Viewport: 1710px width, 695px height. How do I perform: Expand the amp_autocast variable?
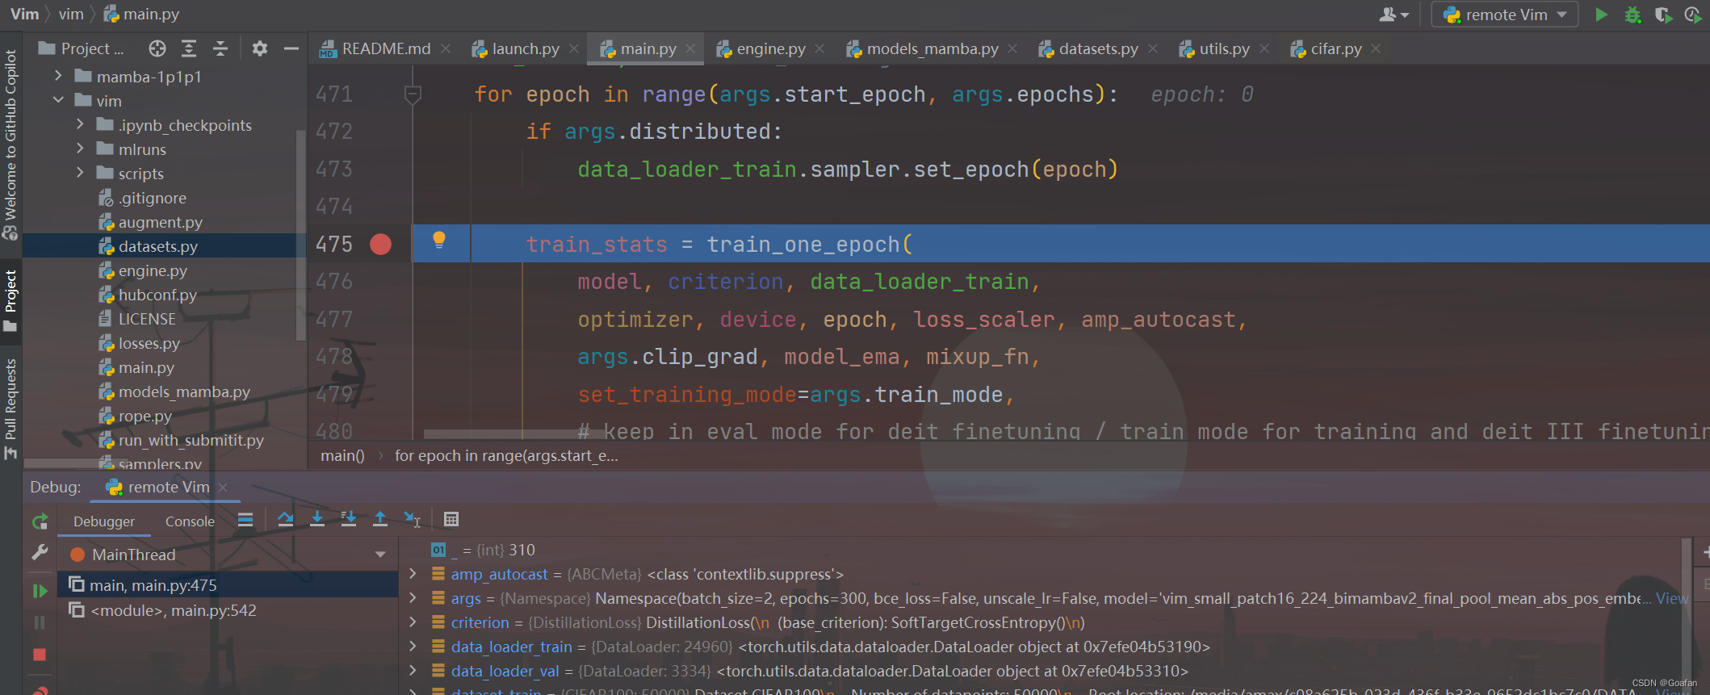coord(413,574)
